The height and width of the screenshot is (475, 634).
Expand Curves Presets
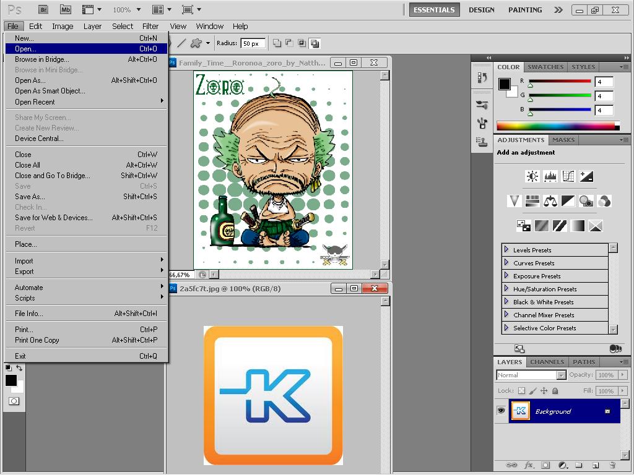[x=506, y=262]
